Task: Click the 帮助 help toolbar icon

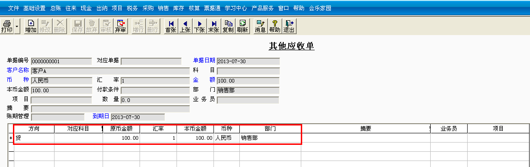Action: tap(274, 26)
